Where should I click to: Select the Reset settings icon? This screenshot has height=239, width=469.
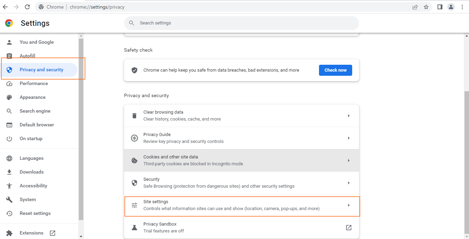click(9, 213)
